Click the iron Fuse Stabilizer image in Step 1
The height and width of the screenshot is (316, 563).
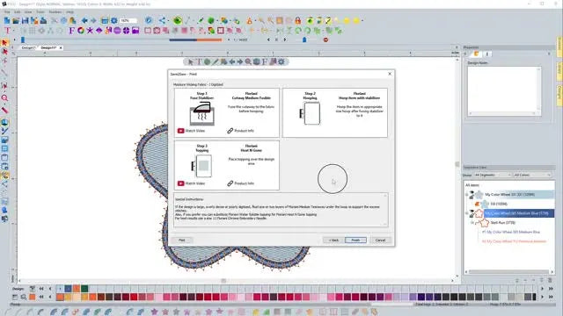pyautogui.click(x=202, y=113)
